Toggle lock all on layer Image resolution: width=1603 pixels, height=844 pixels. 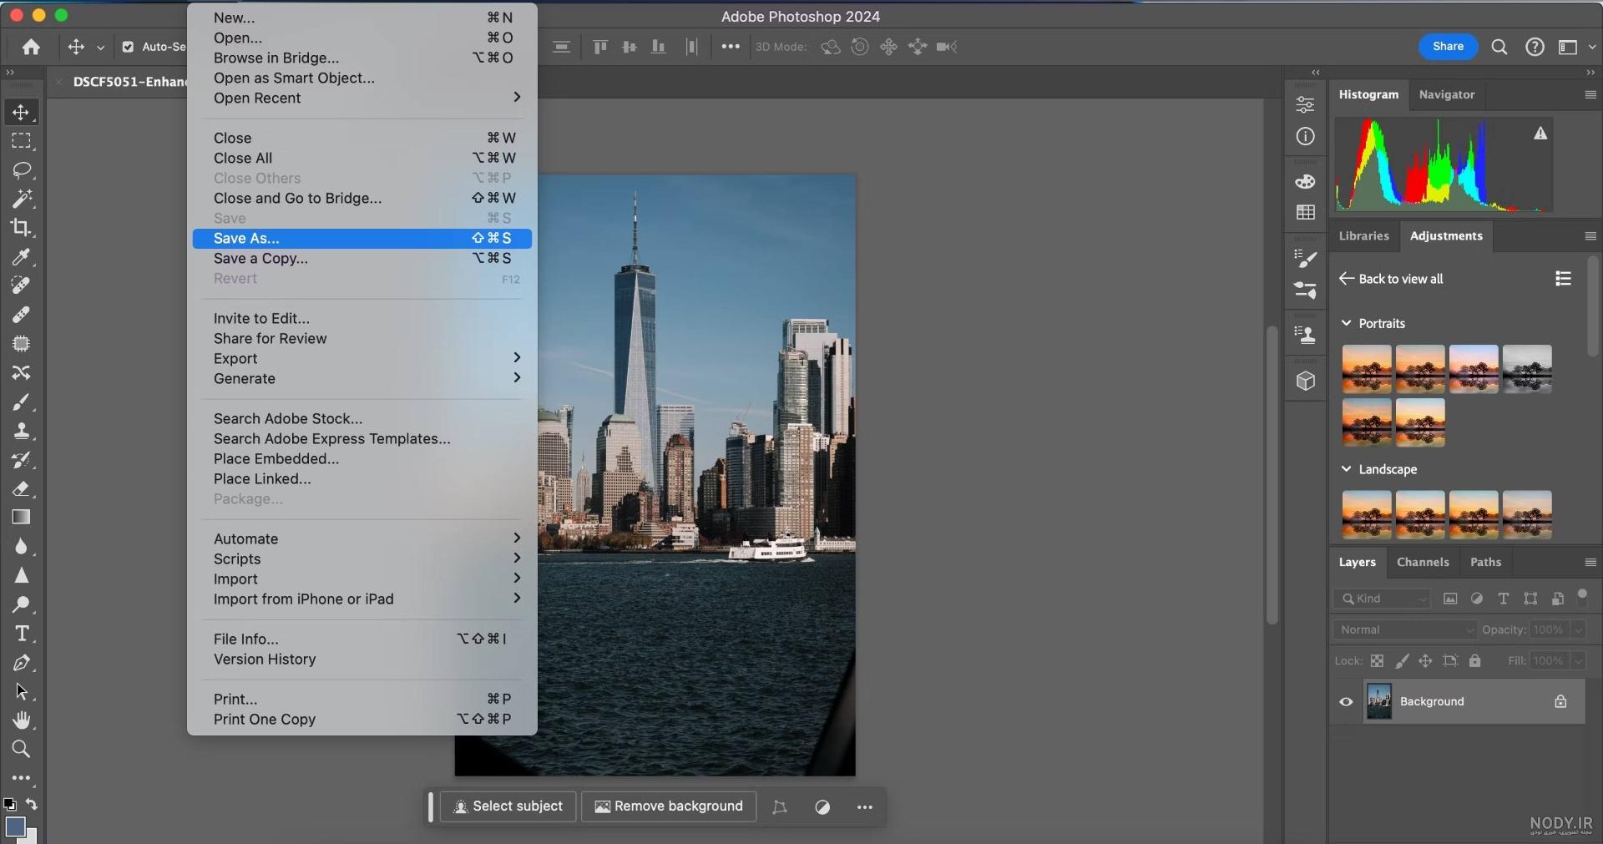tap(1475, 660)
